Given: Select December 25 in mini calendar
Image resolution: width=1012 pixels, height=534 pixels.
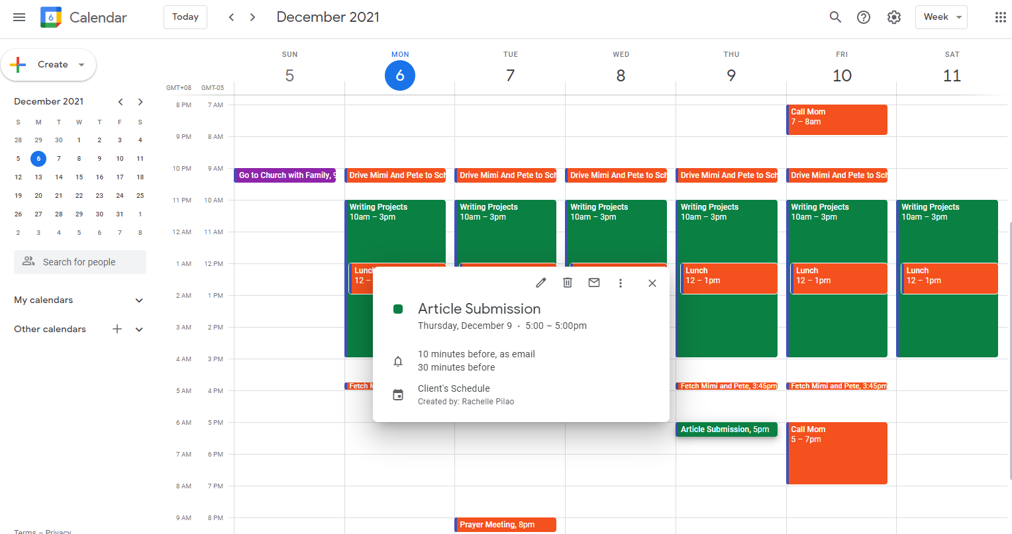Looking at the screenshot, I should (x=140, y=196).
